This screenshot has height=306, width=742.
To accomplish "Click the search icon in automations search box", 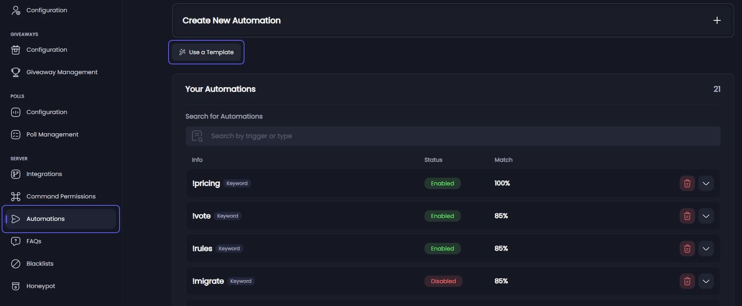I will pyautogui.click(x=197, y=136).
